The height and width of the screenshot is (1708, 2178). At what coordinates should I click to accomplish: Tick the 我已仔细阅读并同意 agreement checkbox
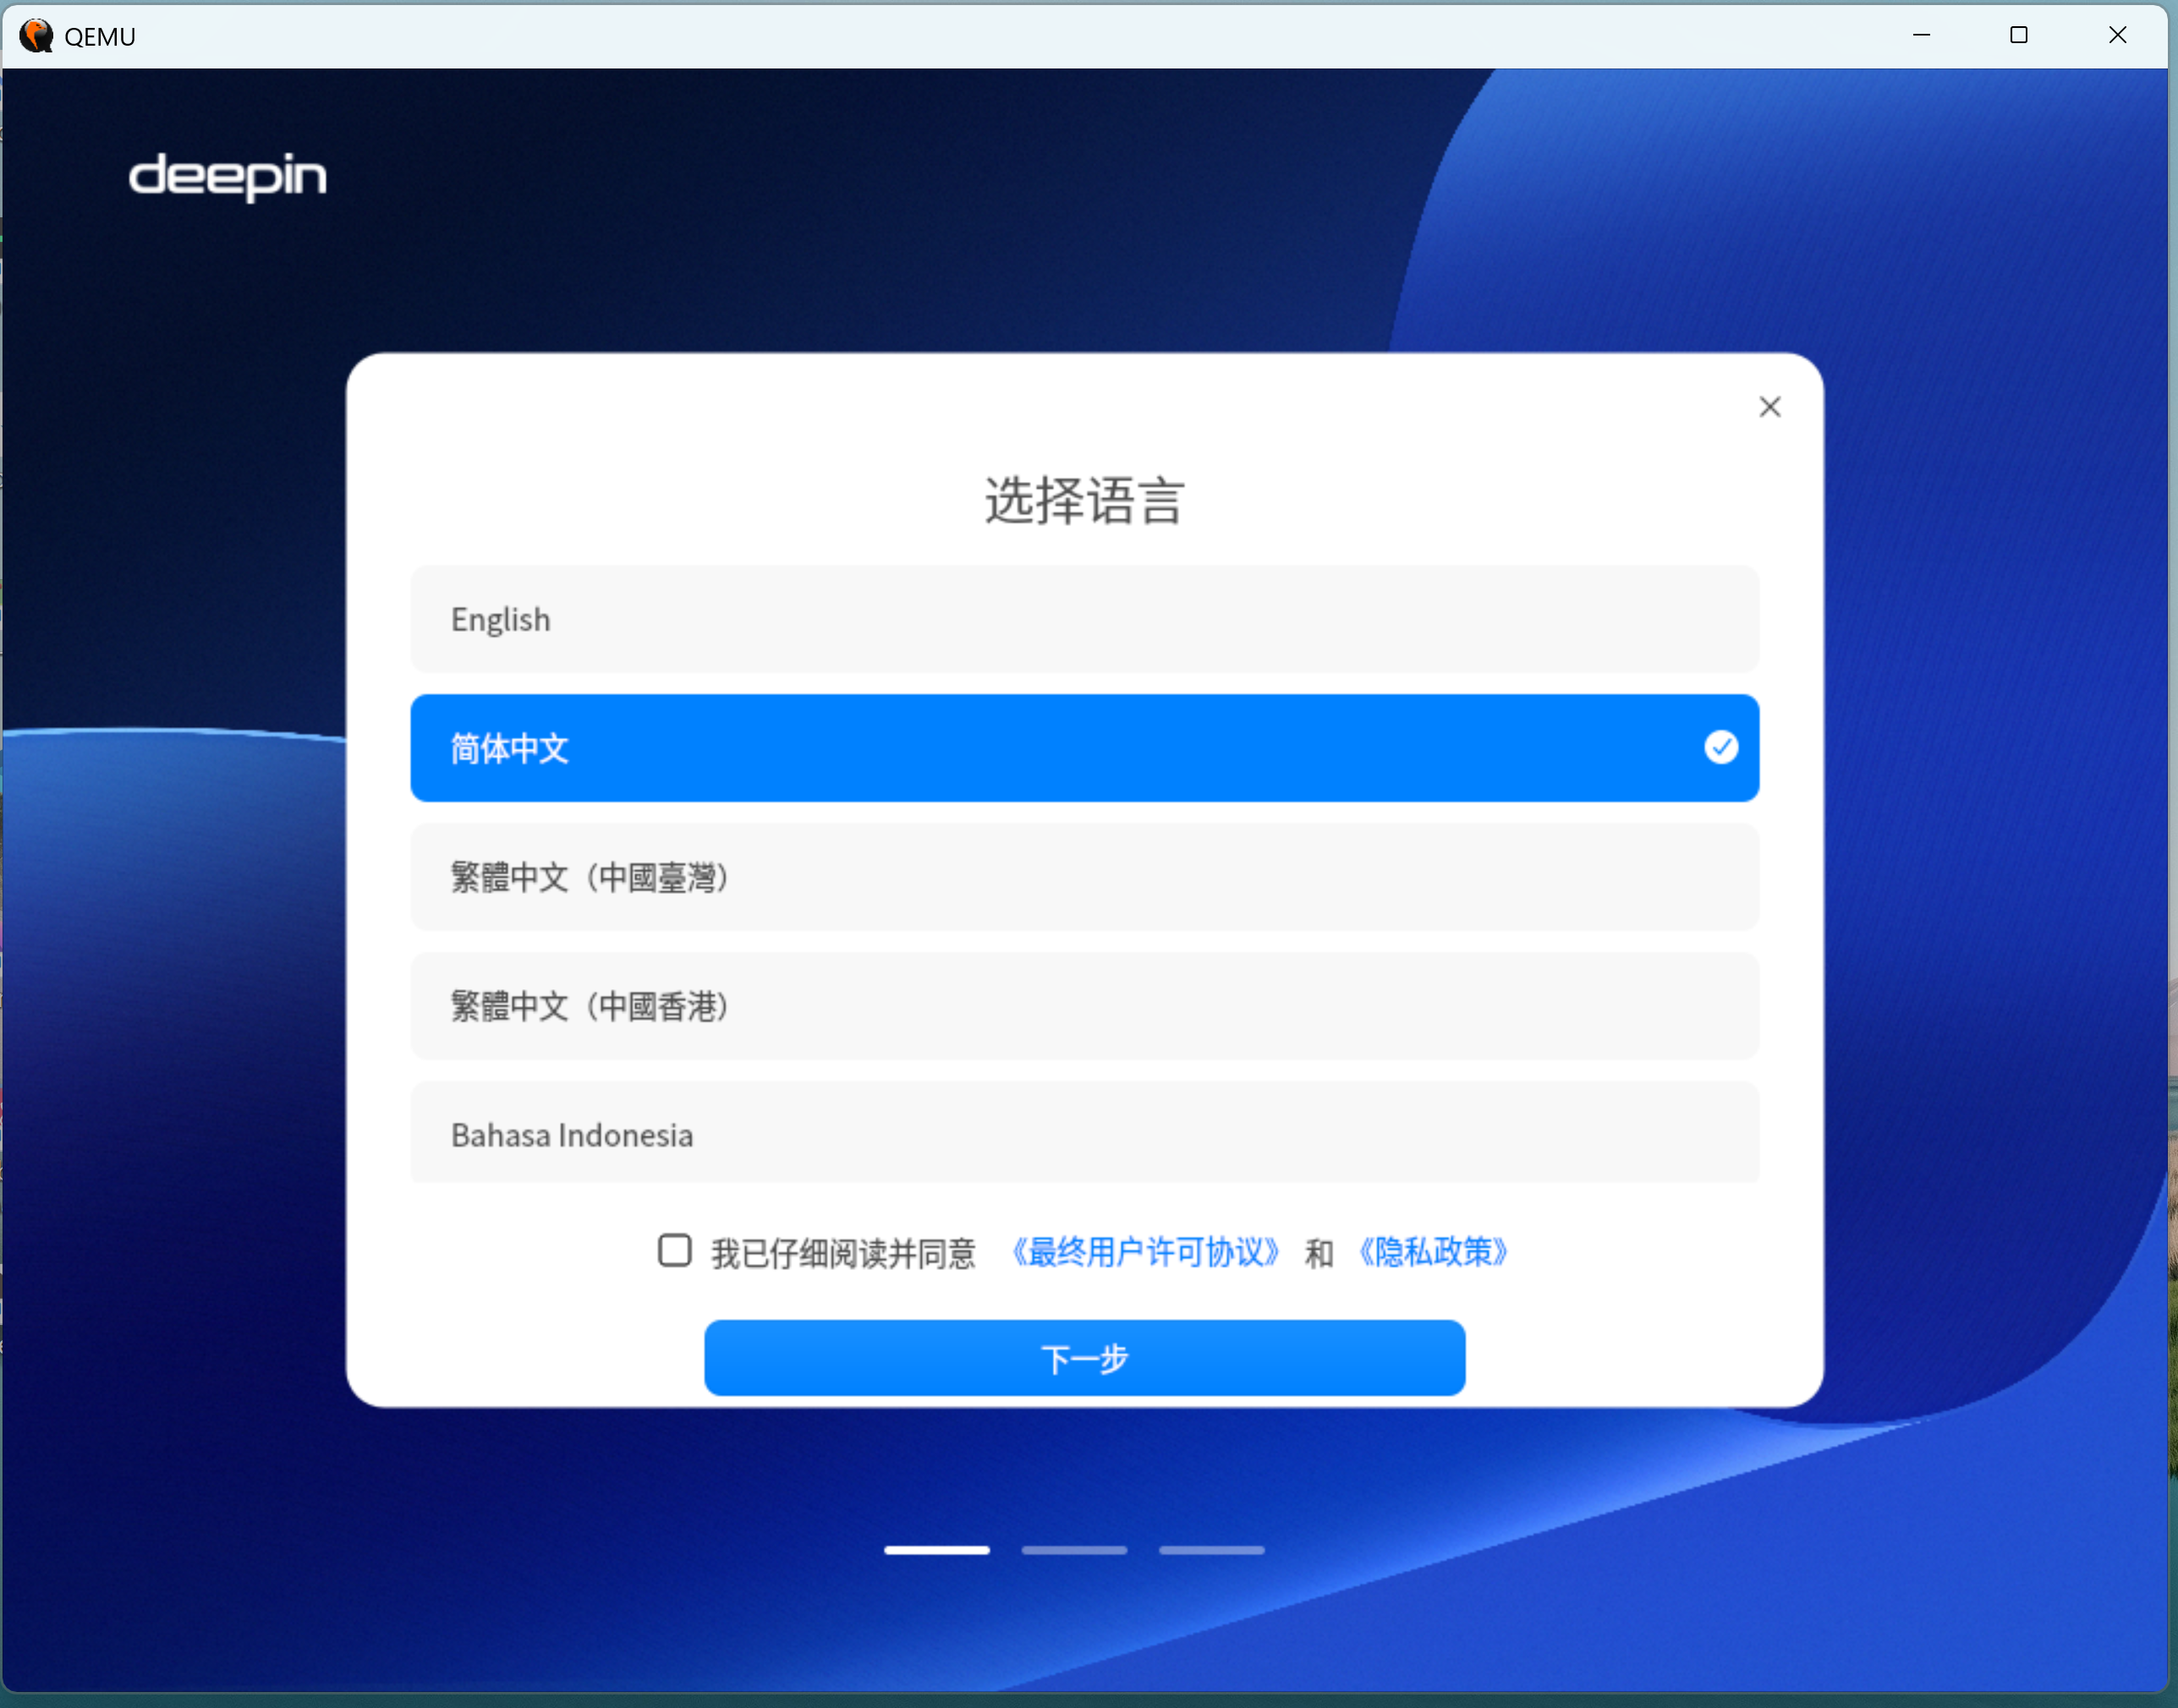pos(675,1250)
